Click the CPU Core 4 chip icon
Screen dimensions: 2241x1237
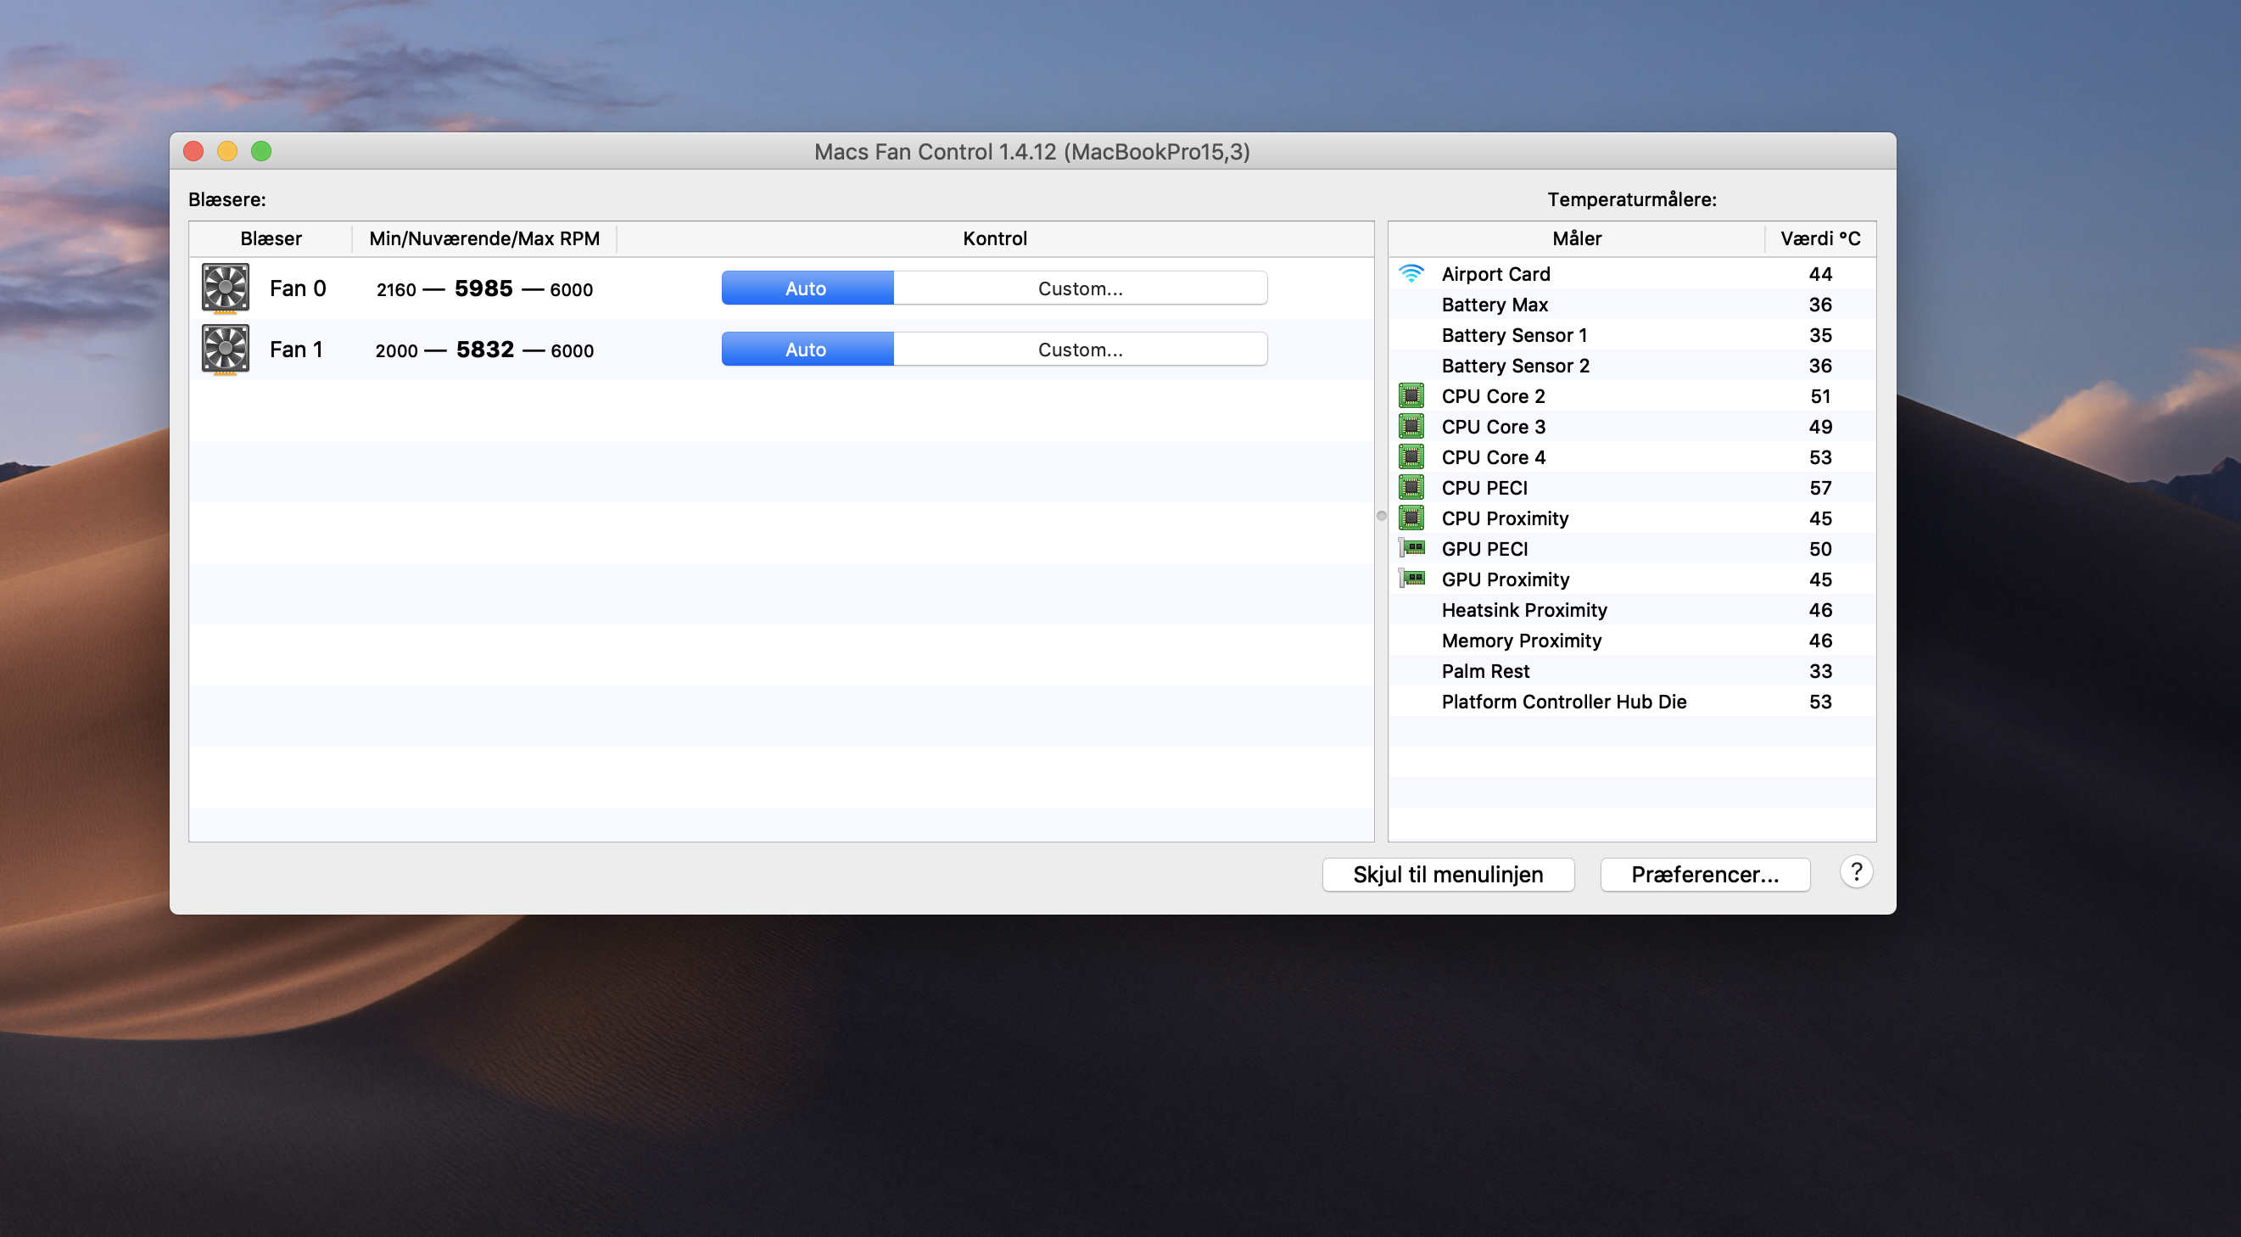click(x=1411, y=456)
